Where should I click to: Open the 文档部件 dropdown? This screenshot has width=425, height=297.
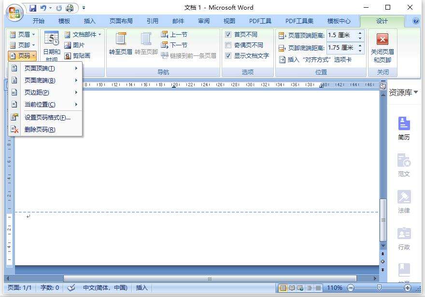coord(83,34)
